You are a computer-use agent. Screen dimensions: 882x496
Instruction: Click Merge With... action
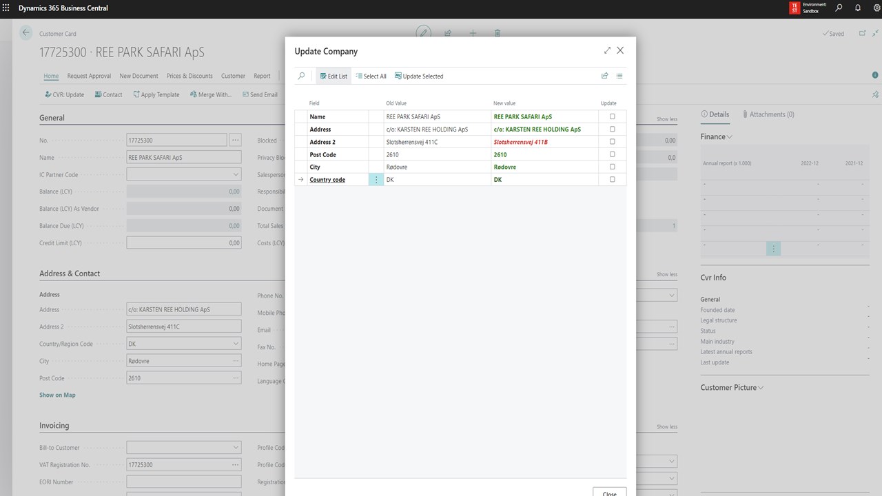coord(210,94)
